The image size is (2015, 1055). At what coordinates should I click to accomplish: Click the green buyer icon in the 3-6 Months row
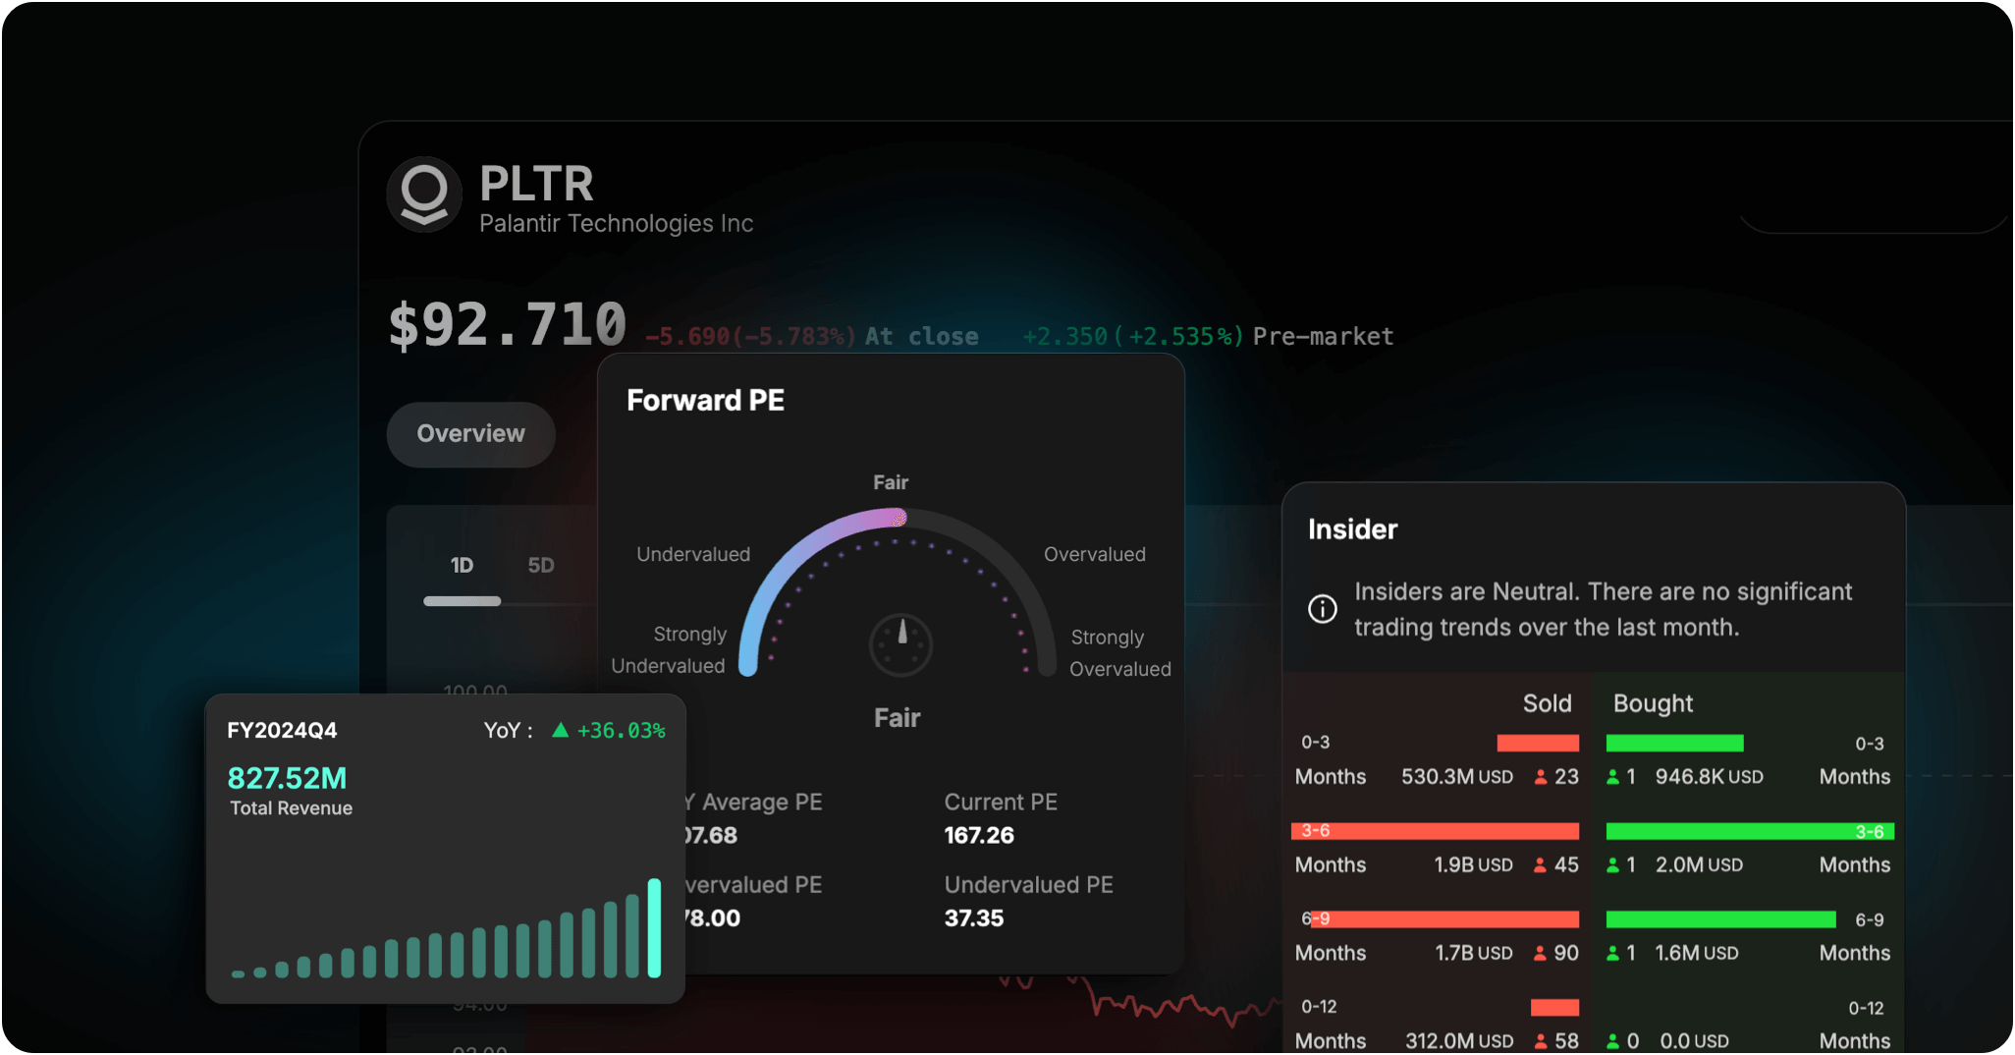(1613, 864)
